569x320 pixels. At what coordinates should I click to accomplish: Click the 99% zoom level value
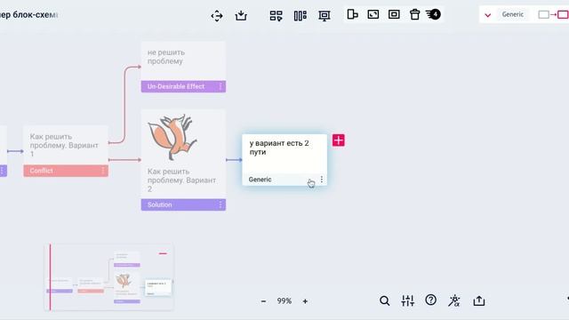[x=284, y=301]
